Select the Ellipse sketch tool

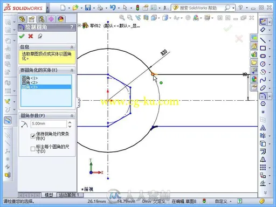click(x=263, y=88)
